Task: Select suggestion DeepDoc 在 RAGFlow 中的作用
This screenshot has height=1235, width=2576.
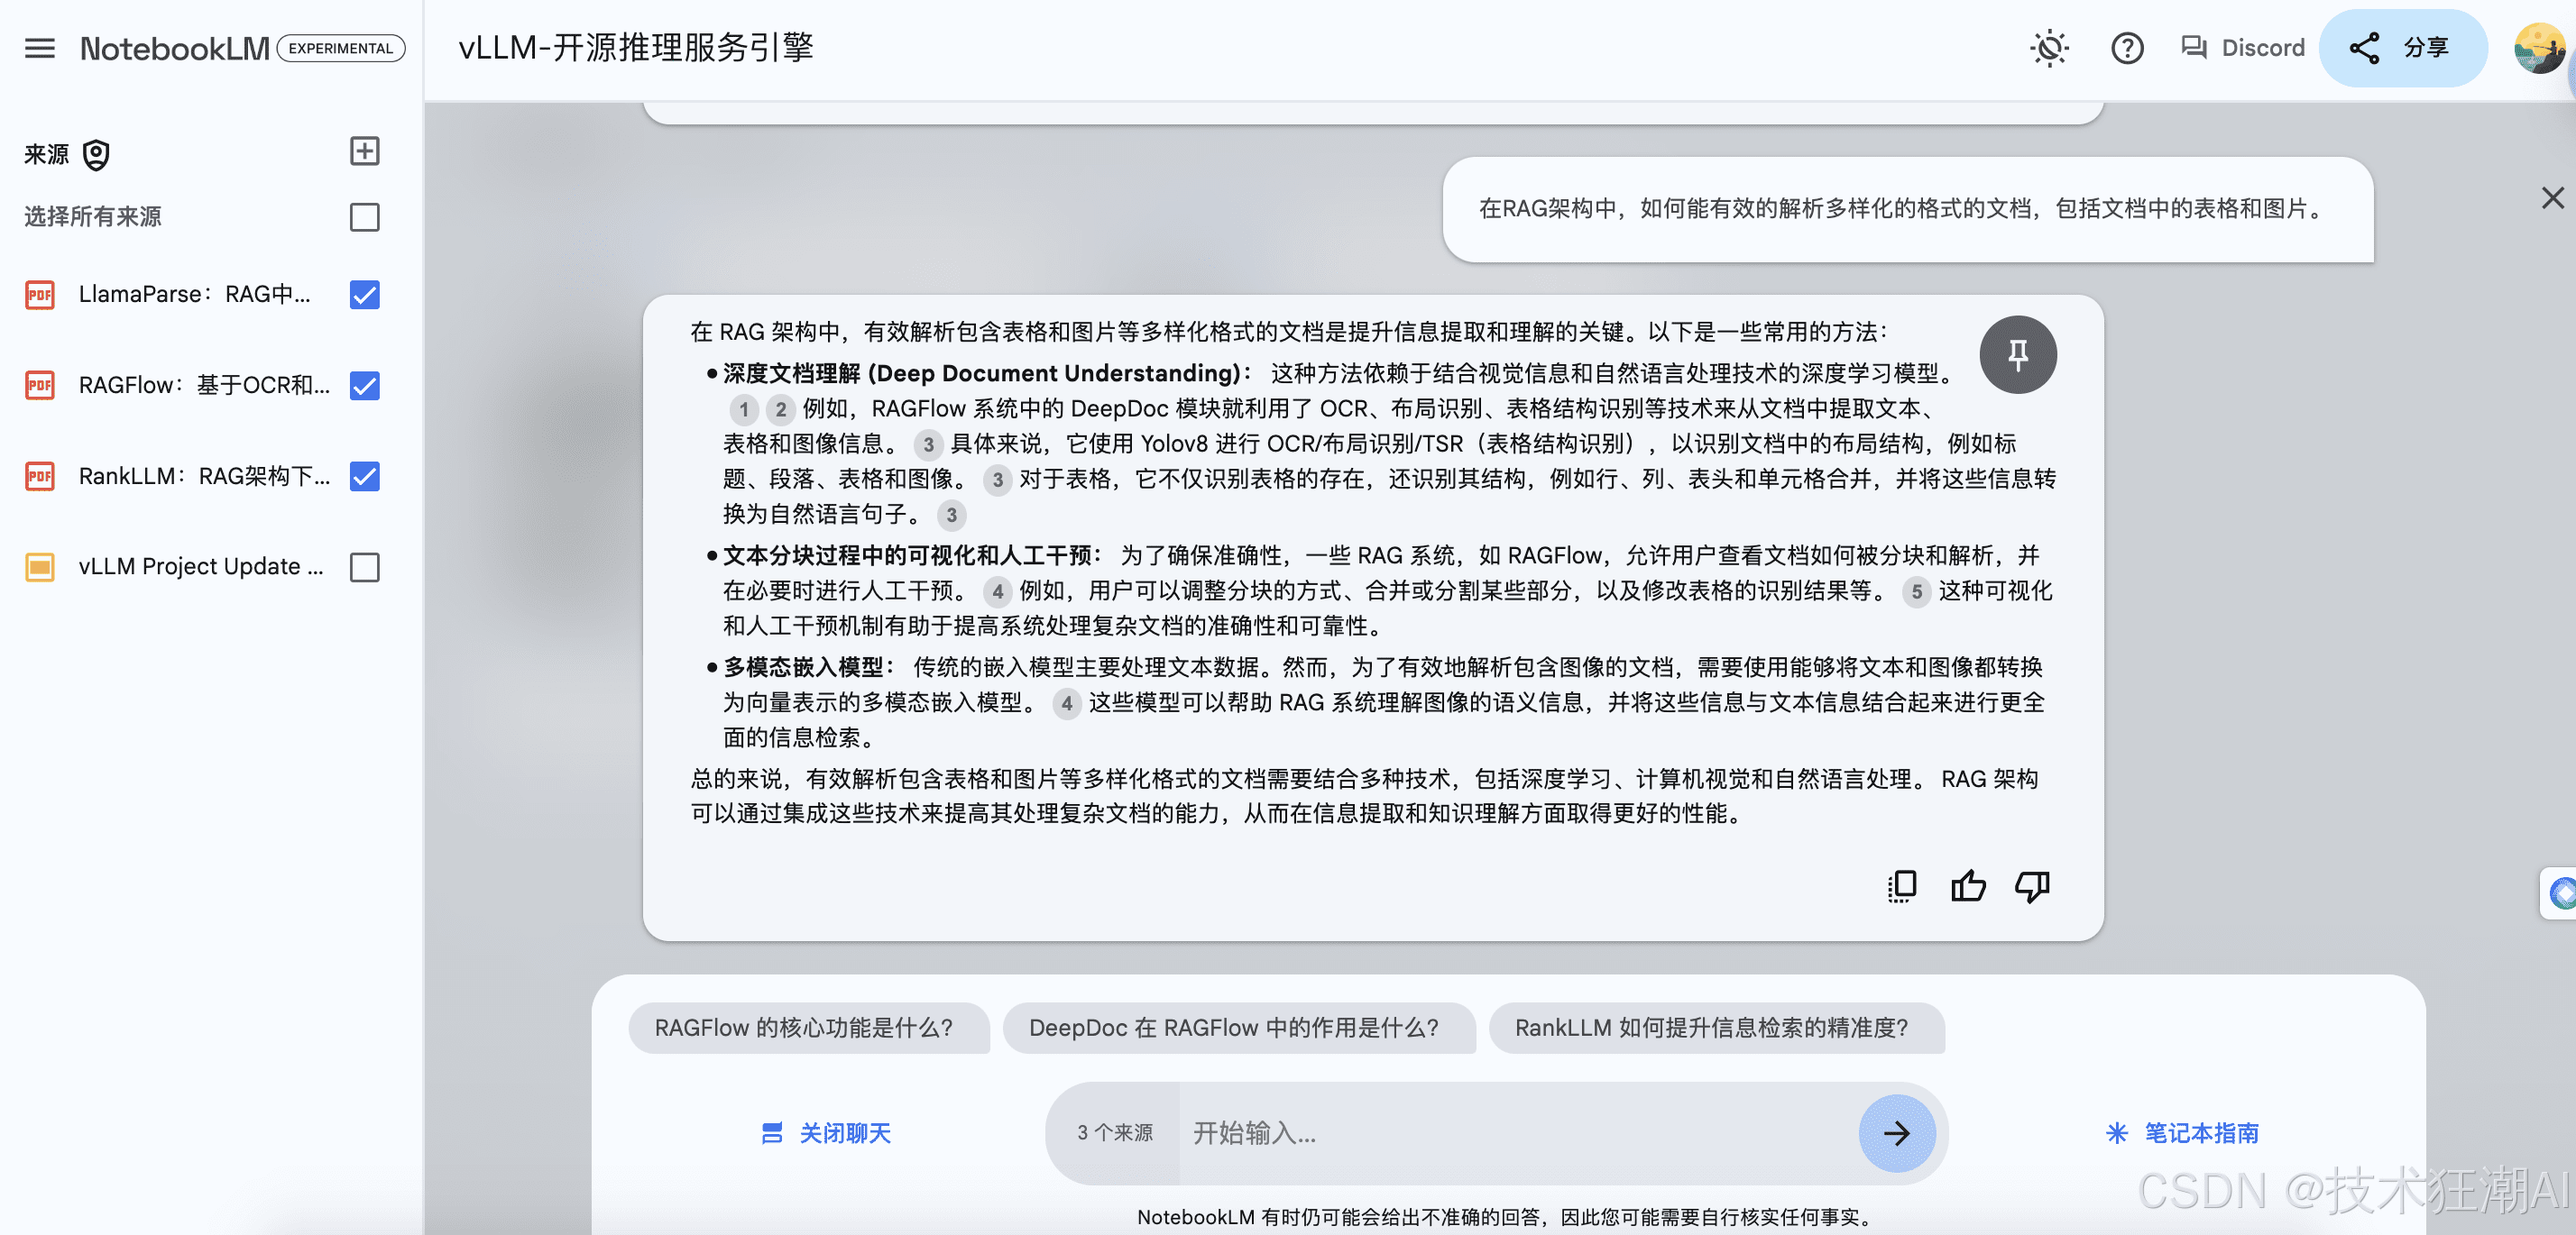Action: tap(1238, 1029)
